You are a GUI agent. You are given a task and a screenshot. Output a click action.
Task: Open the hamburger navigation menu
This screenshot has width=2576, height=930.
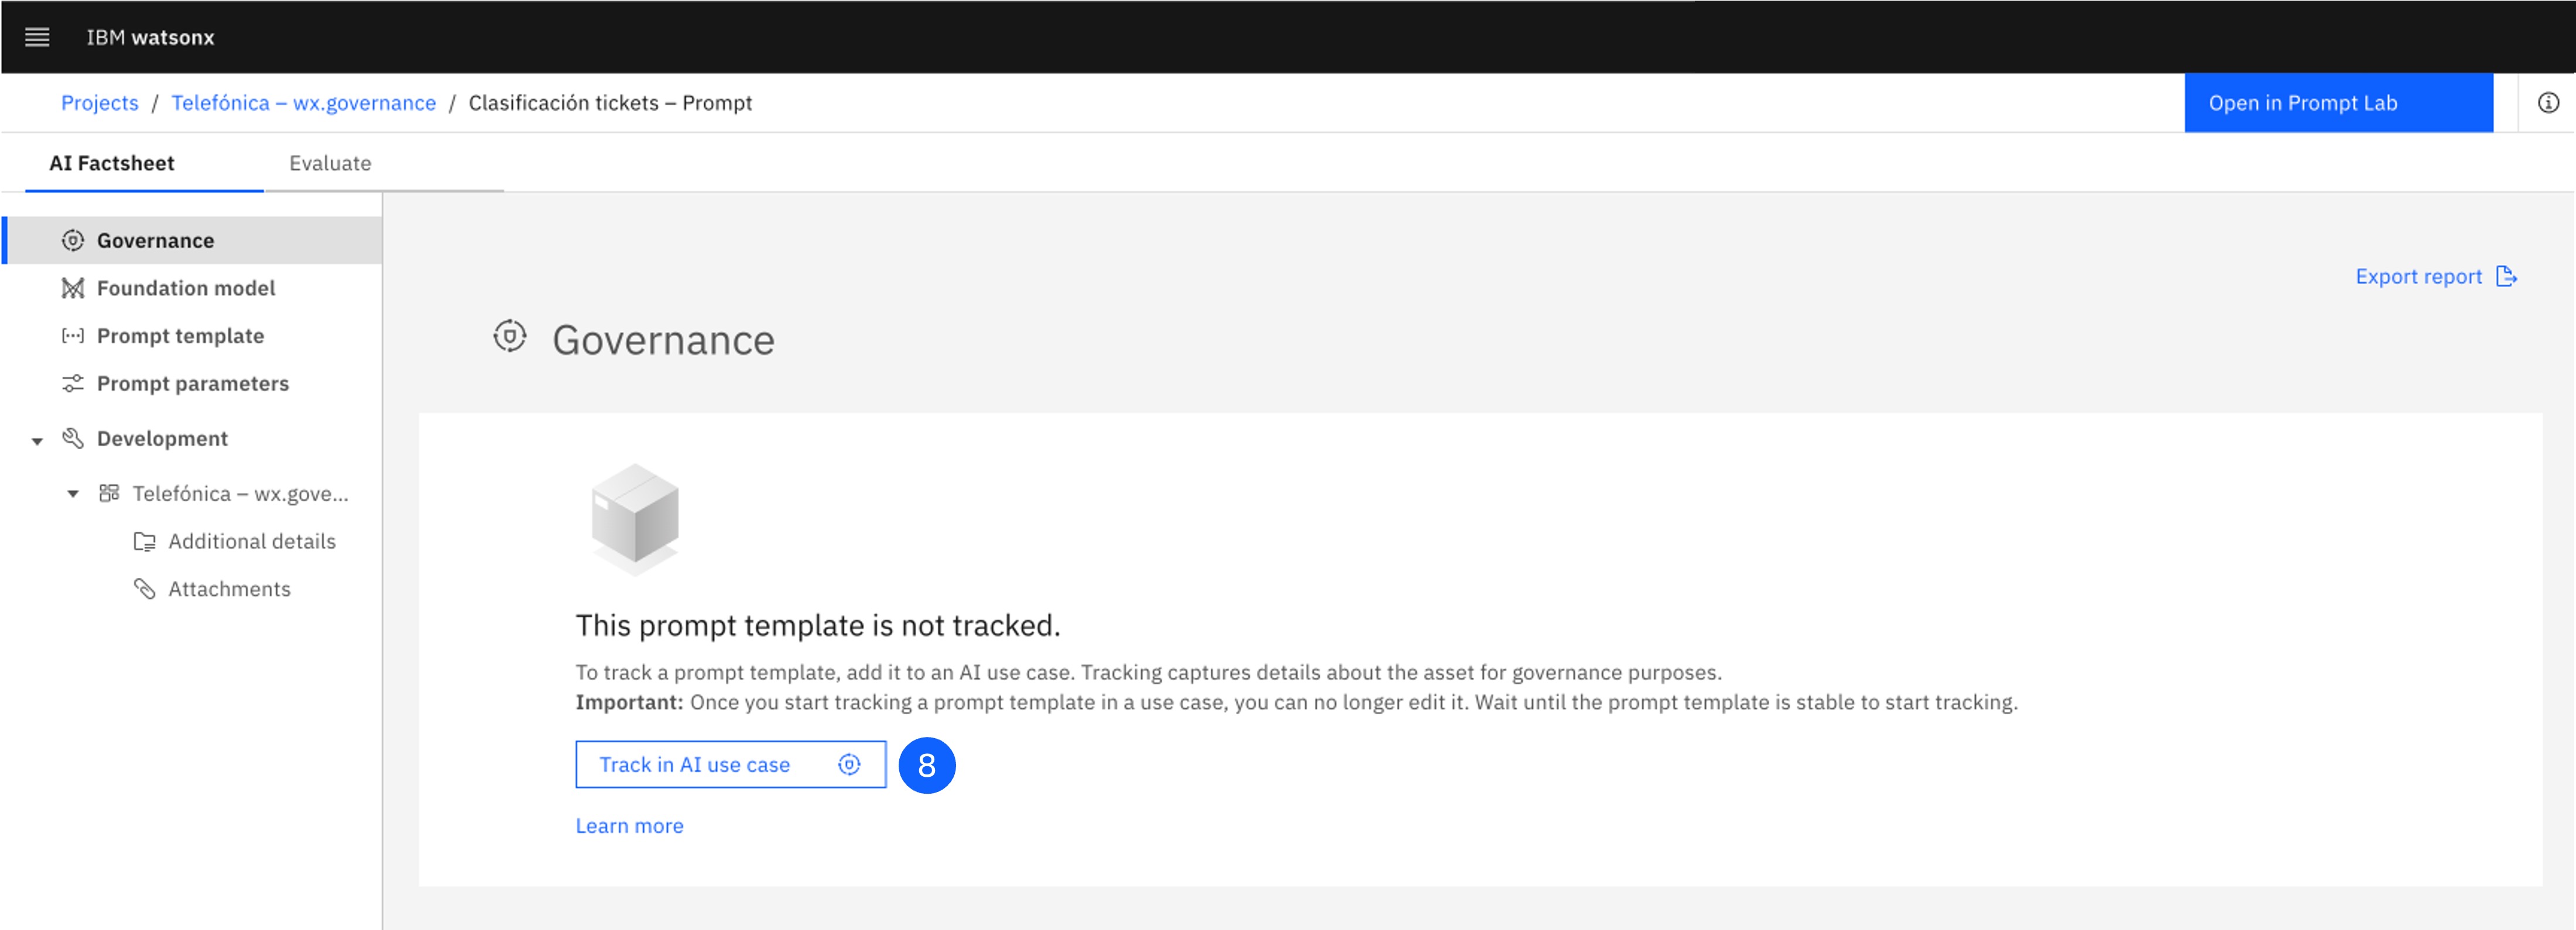point(37,37)
